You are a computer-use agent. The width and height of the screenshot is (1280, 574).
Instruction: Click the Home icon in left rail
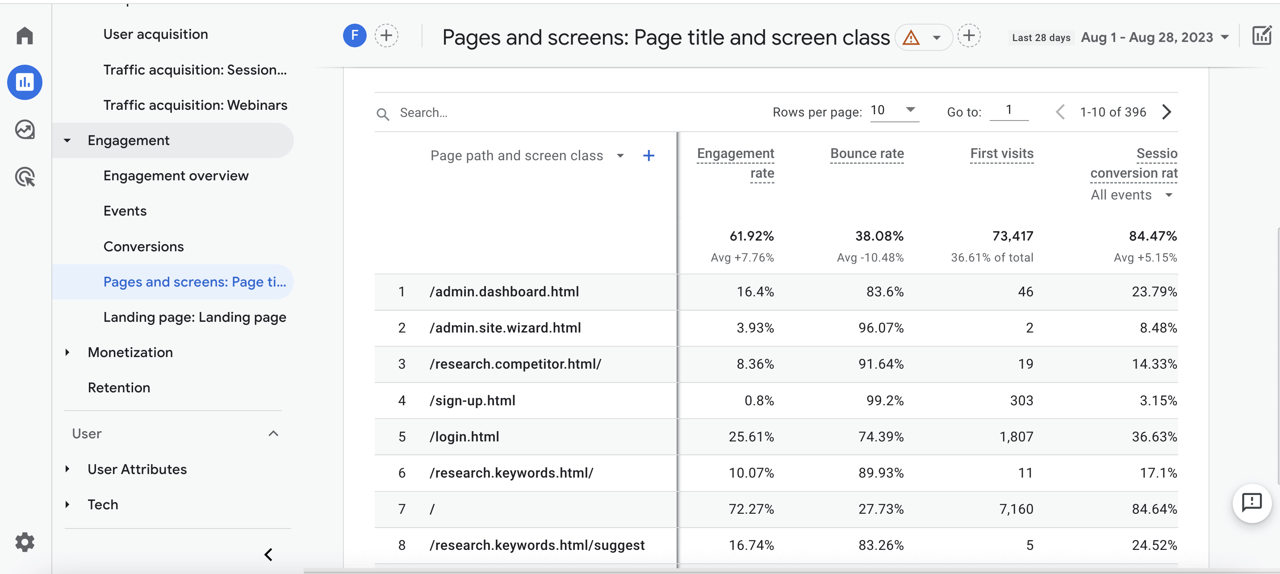click(25, 36)
